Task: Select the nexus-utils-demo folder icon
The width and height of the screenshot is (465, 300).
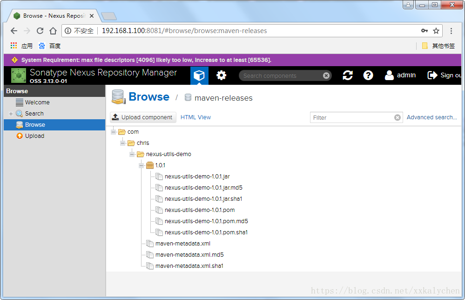Action: pyautogui.click(x=140, y=154)
